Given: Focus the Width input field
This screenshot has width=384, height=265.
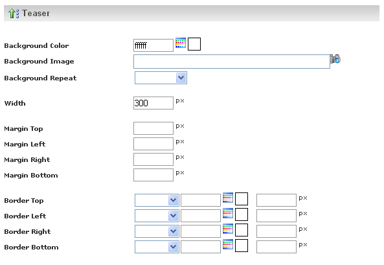Looking at the screenshot, I should (153, 103).
